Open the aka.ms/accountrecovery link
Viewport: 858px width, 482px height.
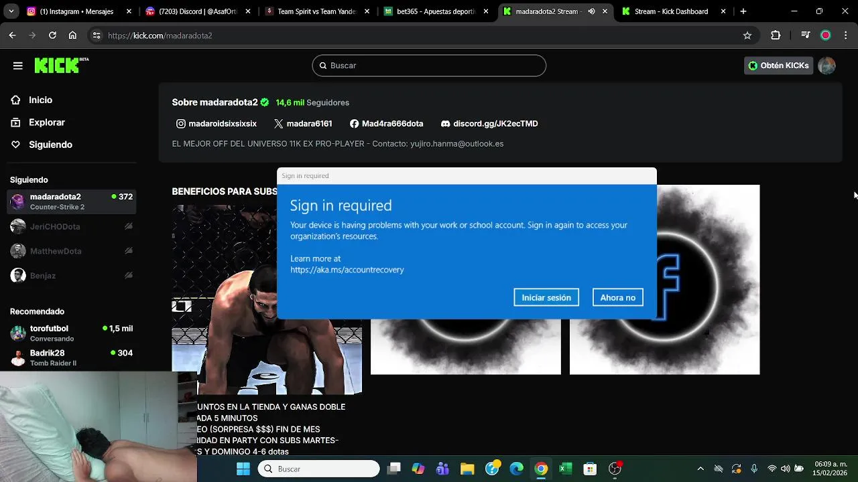click(x=347, y=270)
